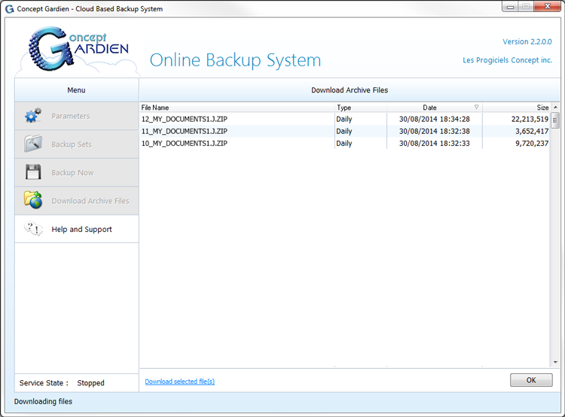Open the Help and Support menu item
The image size is (565, 417).
pyautogui.click(x=81, y=230)
